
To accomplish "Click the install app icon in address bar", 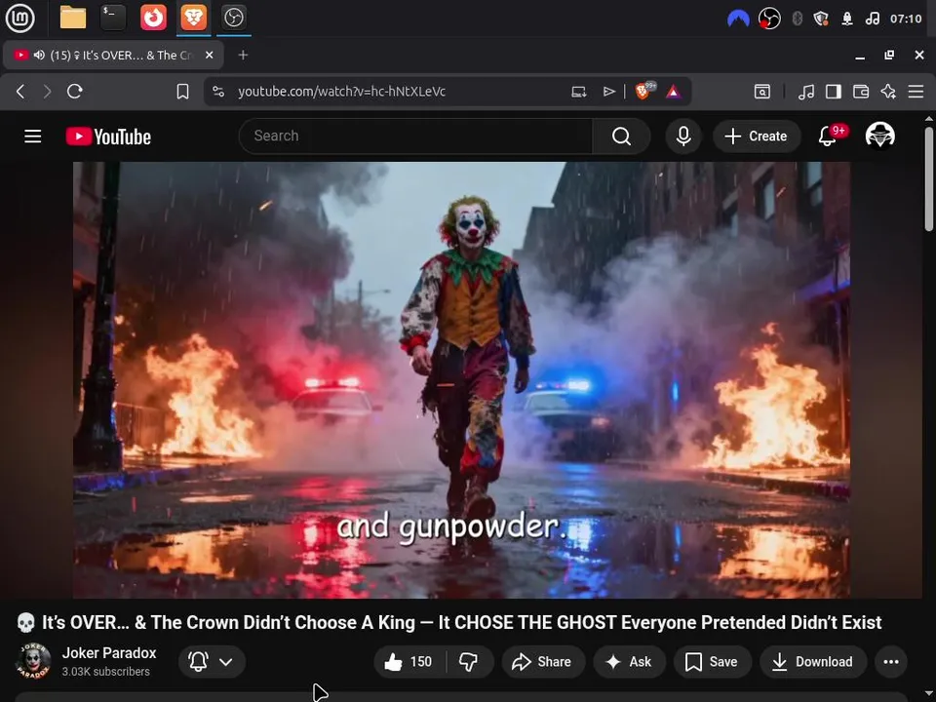I will pyautogui.click(x=578, y=92).
